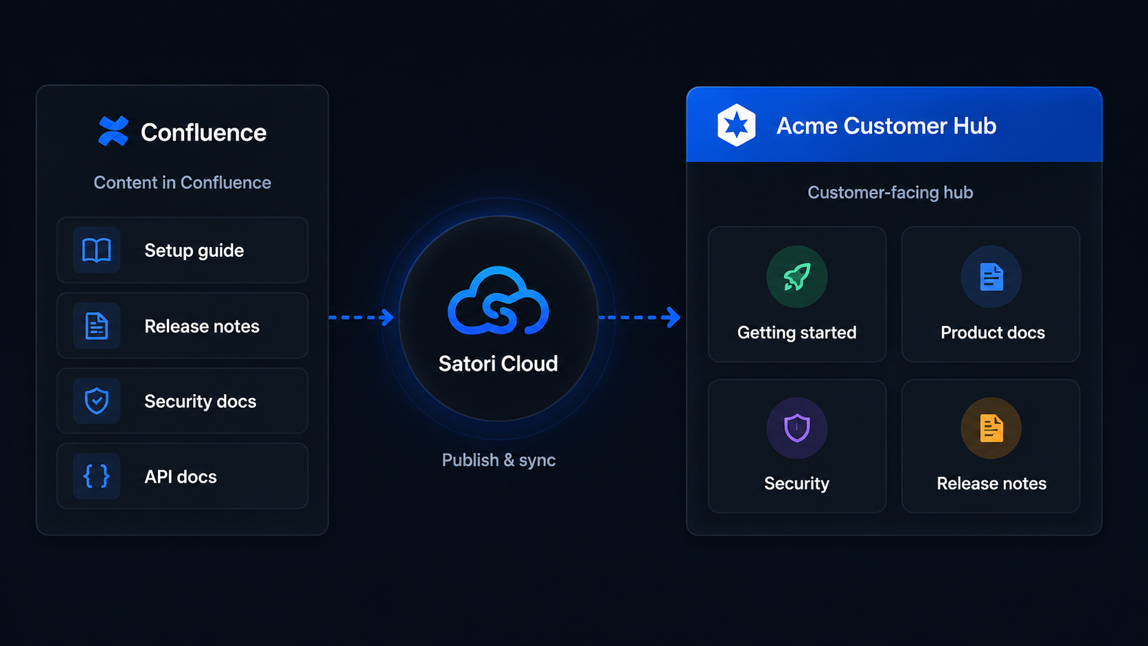Screen dimensions: 1148x646
Task: Select the "Setup guide" text
Action: (x=194, y=251)
